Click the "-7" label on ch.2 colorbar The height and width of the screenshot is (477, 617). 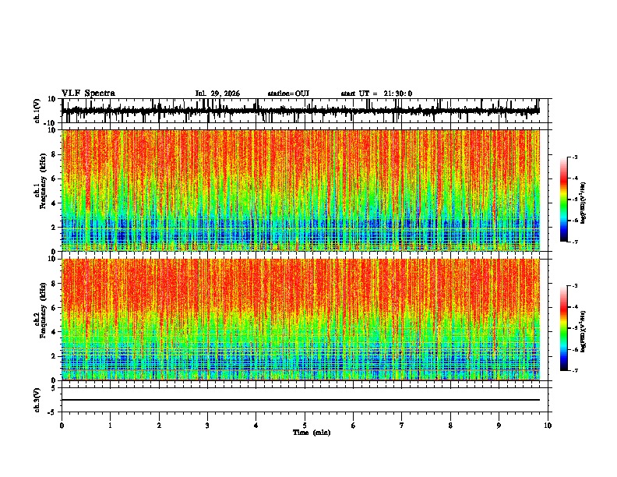(x=575, y=370)
